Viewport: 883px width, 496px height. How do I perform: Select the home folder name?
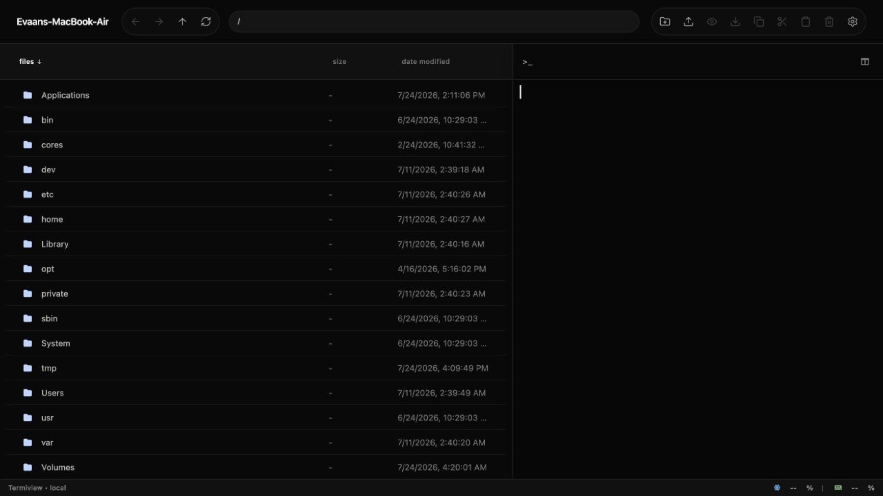(52, 220)
